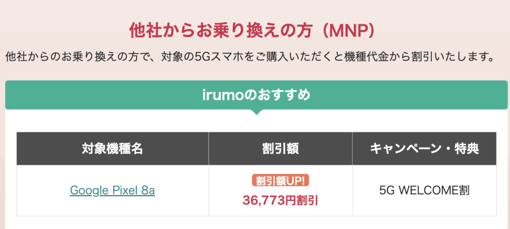Click the 割引額 dark column header
Viewport: 510px width, 229px height.
coord(280,149)
